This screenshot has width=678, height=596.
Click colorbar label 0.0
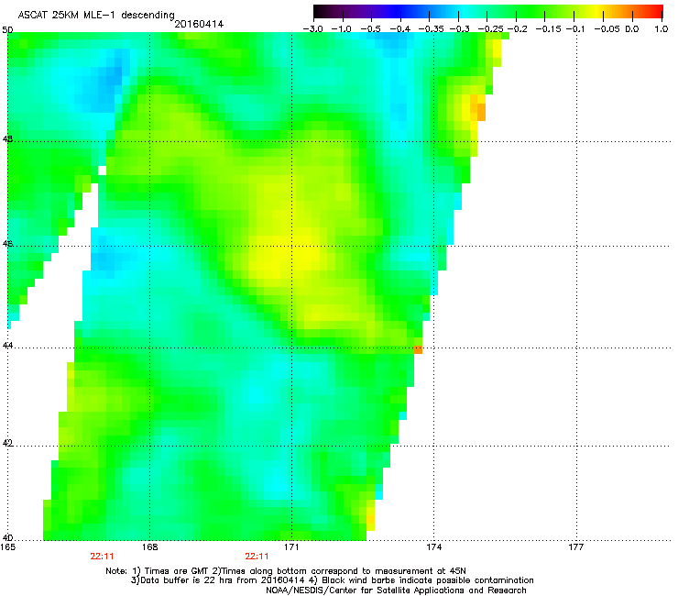(632, 29)
